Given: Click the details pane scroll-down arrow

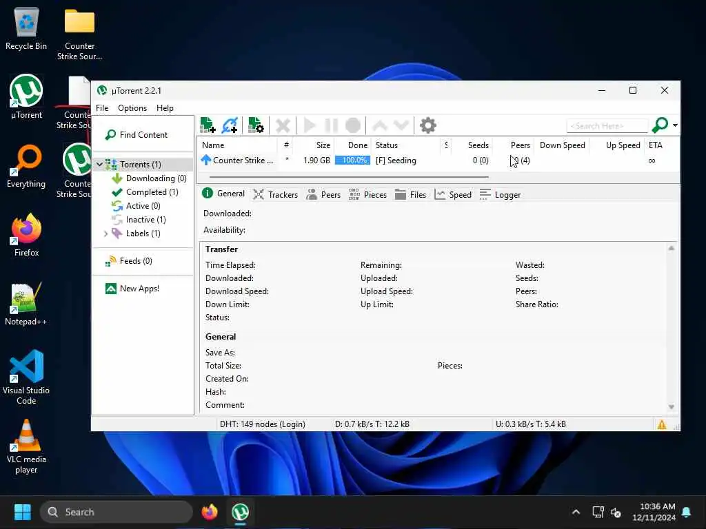Looking at the screenshot, I should click(x=671, y=406).
